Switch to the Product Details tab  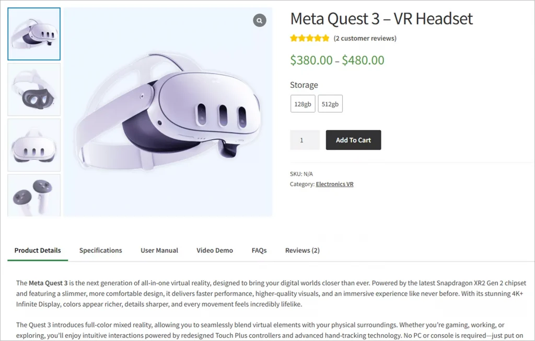pyautogui.click(x=38, y=250)
